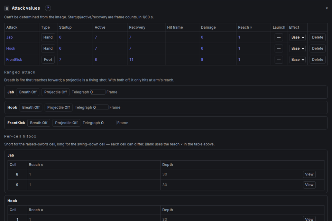Toggle Projectile Off for Jab
Viewport: 332px width, 221px height.
[55, 92]
